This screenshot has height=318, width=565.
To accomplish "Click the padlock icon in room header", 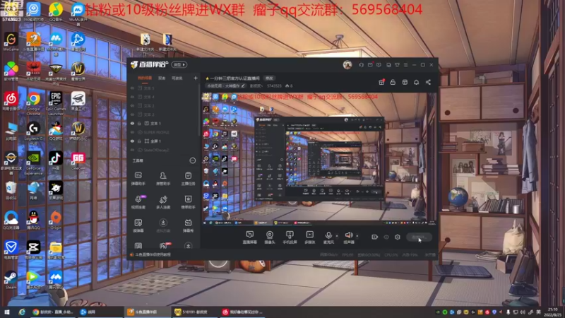I will coord(393,82).
